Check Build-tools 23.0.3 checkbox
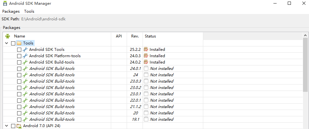This screenshot has height=129, width=309. pos(19,81)
